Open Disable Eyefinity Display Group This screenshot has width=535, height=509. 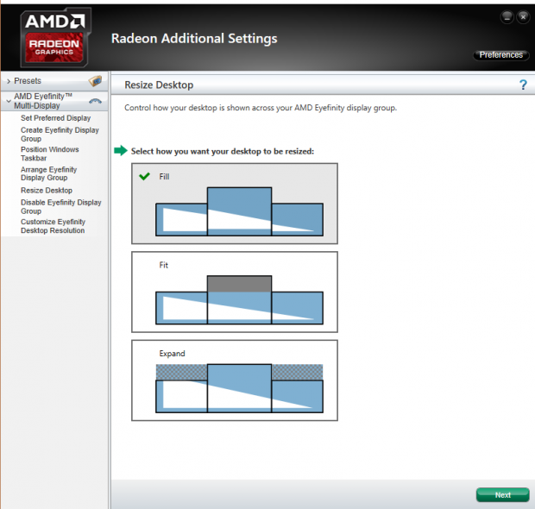61,207
